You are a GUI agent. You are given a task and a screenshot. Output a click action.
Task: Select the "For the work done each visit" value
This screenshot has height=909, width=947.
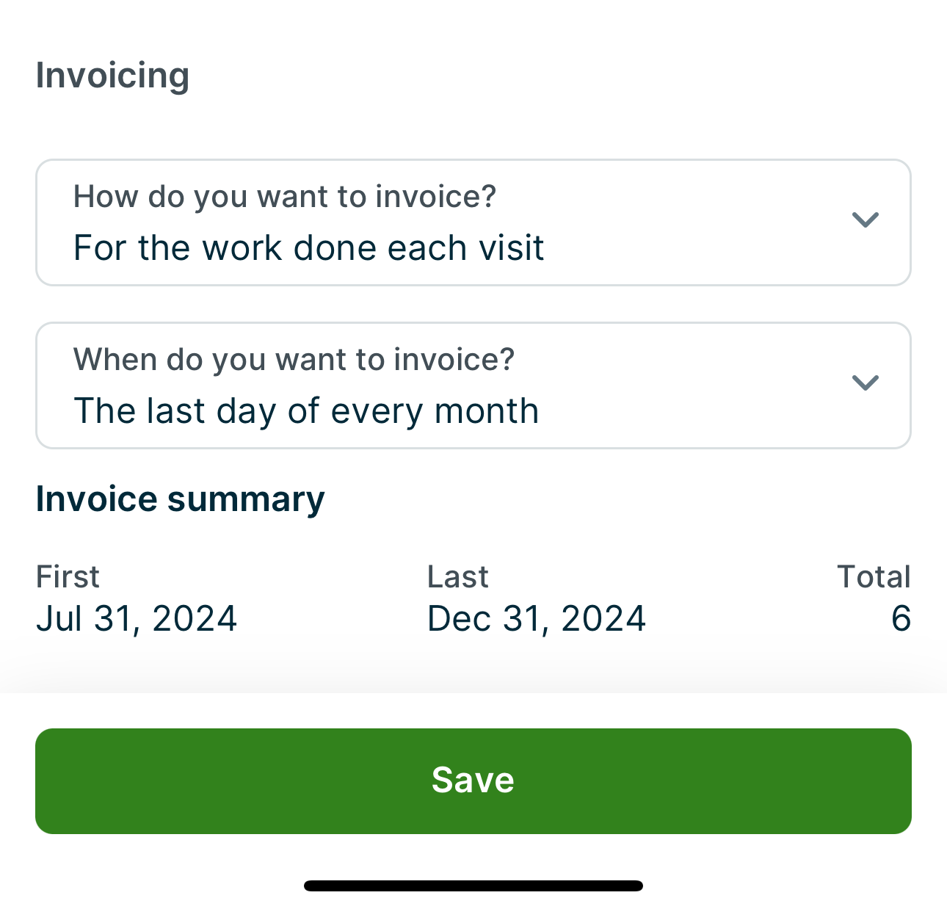point(308,248)
